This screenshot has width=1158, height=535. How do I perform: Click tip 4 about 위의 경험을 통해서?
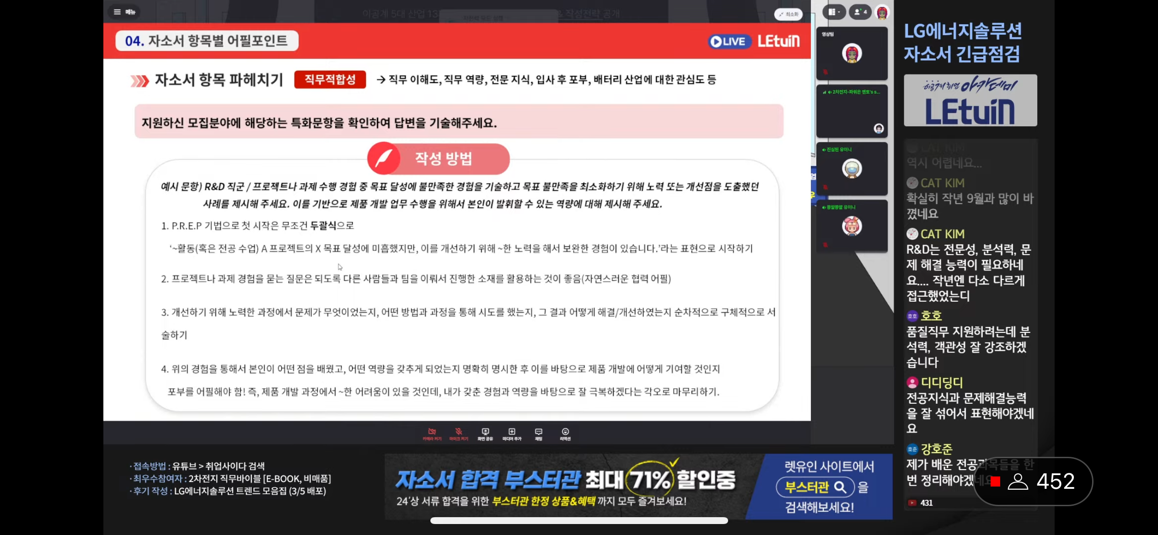click(440, 380)
